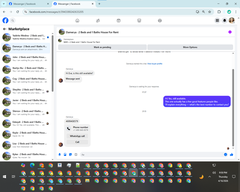This screenshot has height=192, width=240.
Task: Open Task View on taskbar
Action: point(13,177)
